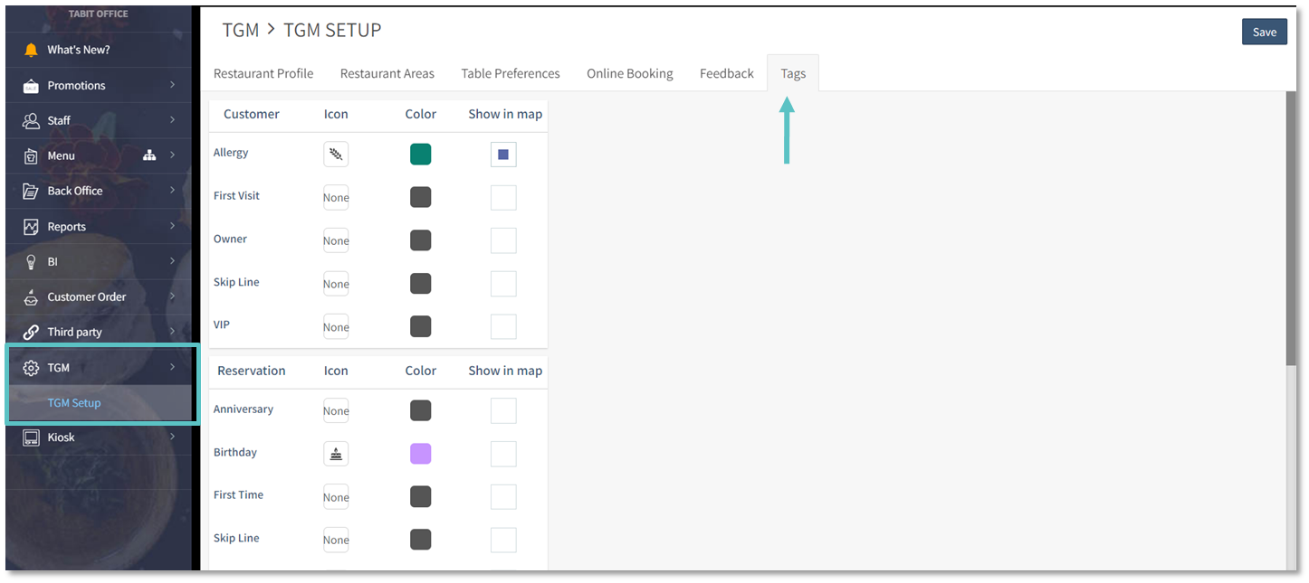
Task: Select TGM Setup in the sidebar
Action: [x=74, y=403]
